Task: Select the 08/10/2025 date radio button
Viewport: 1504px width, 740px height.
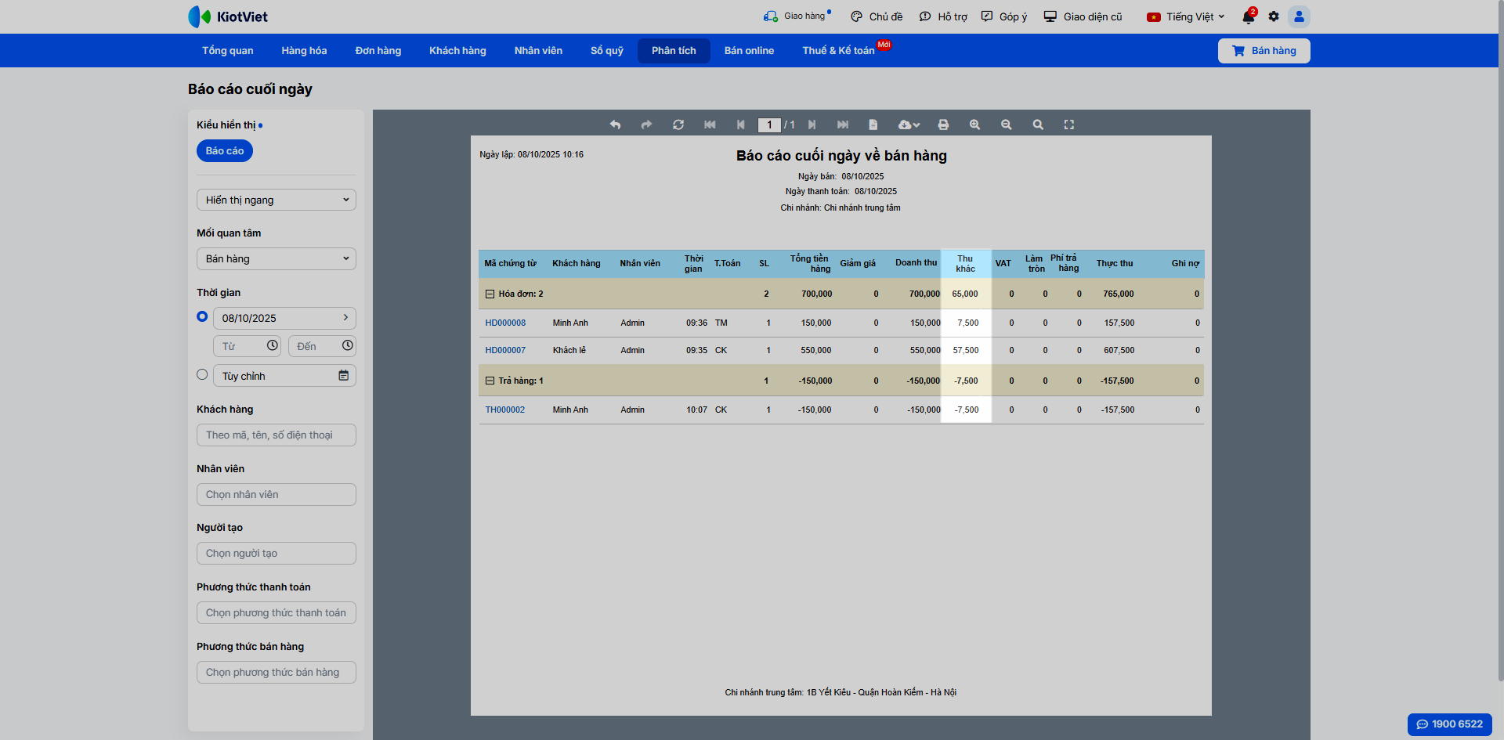Action: 202,316
